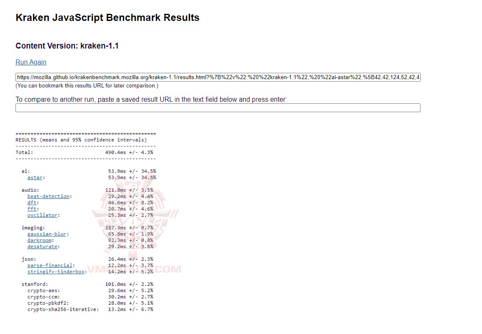
Task: Click the oscillator 25.3ms value
Action: (117, 215)
